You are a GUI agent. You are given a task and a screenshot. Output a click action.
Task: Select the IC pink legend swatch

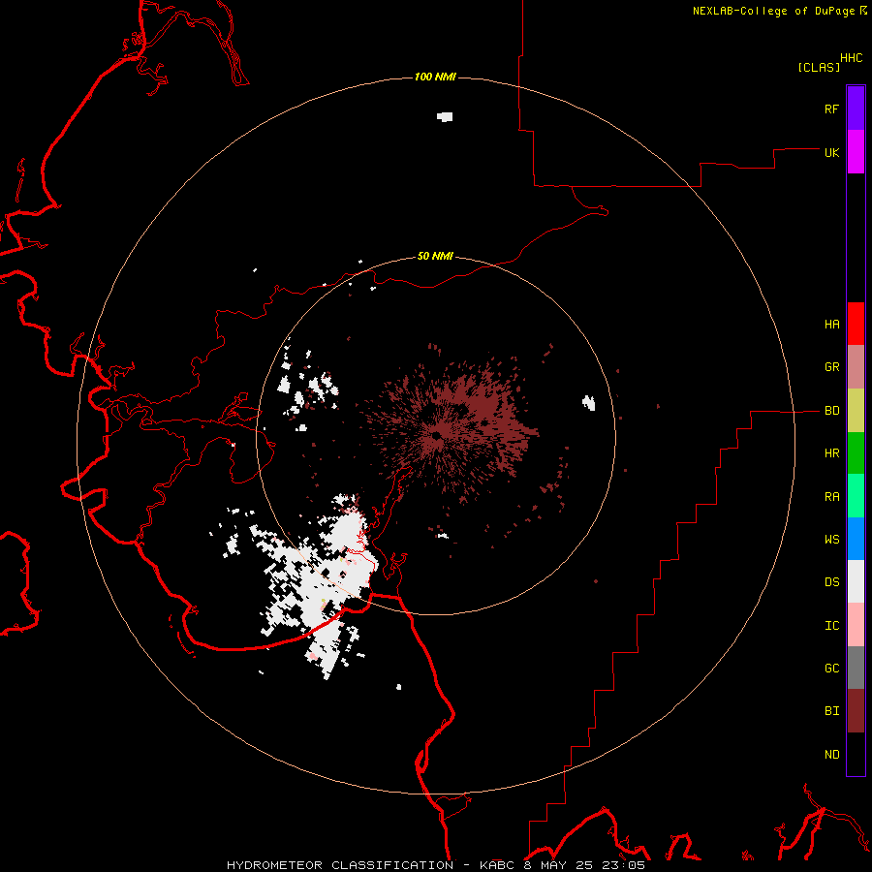tap(856, 625)
